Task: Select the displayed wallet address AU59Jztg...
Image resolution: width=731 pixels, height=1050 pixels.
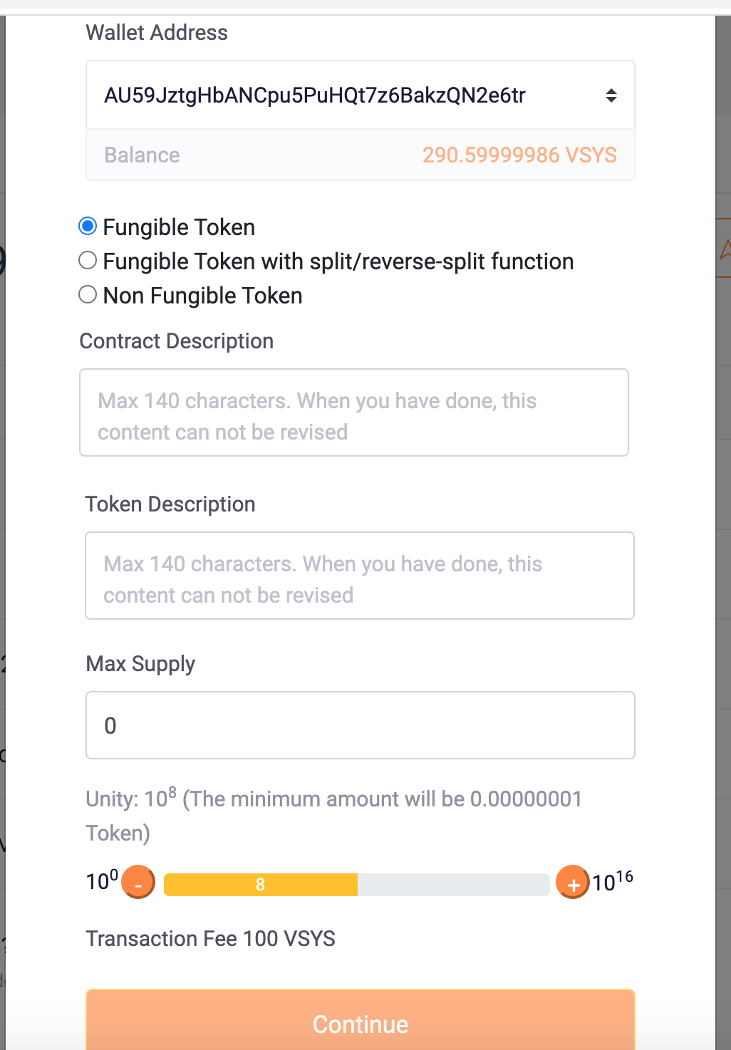Action: click(316, 94)
